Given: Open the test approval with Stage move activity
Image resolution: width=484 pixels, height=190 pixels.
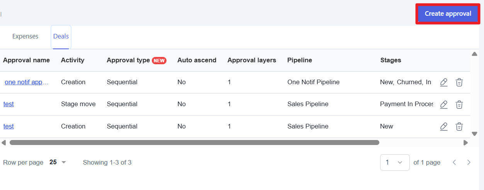Looking at the screenshot, I should 8,104.
